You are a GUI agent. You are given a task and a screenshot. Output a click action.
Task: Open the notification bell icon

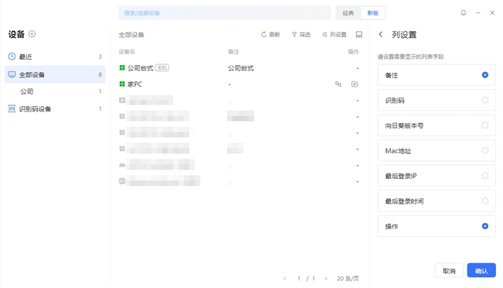click(464, 13)
